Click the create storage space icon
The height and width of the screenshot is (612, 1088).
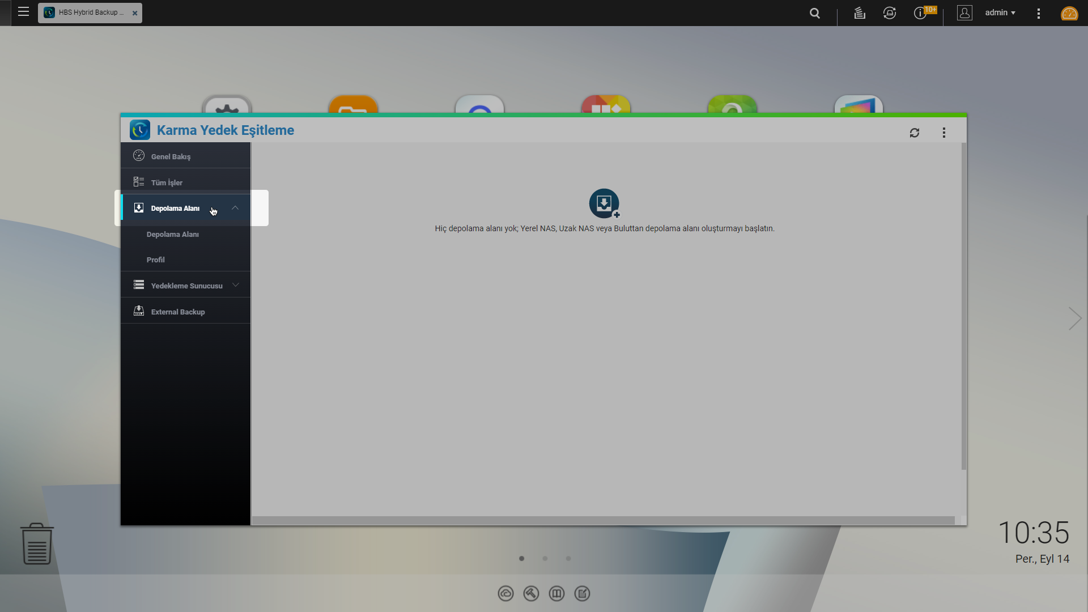click(x=604, y=203)
